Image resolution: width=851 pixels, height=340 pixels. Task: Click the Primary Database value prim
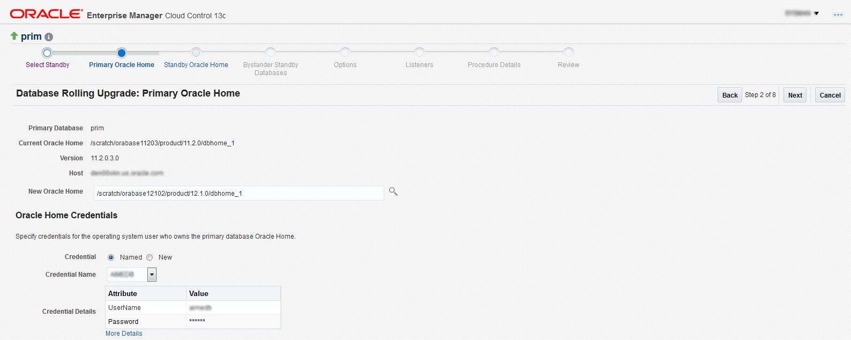tap(97, 128)
